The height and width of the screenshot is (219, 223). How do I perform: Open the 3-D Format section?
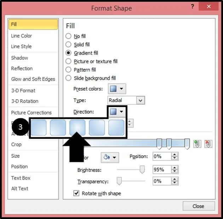click(x=23, y=90)
